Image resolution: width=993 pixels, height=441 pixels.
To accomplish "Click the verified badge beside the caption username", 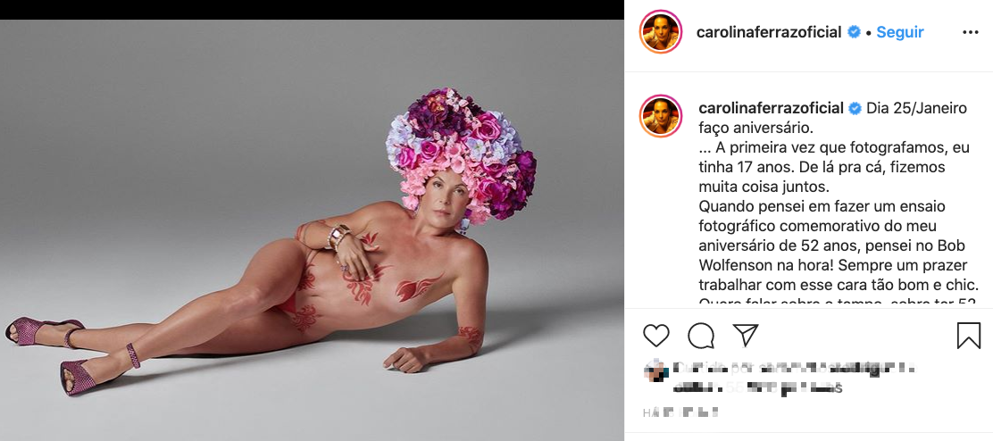I will [x=855, y=108].
